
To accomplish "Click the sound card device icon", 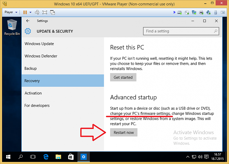I will [x=209, y=13].
